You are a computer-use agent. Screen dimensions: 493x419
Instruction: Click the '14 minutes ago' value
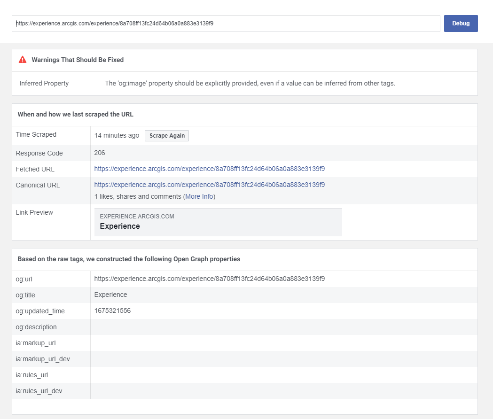pos(117,135)
